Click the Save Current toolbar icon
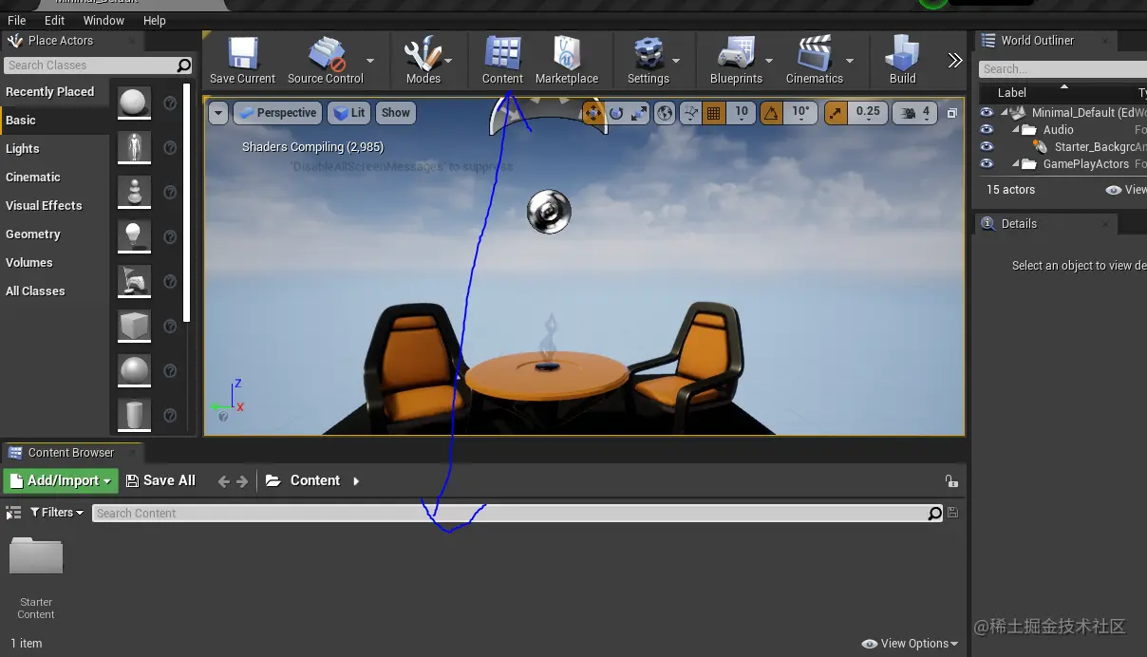1147x657 pixels. click(x=242, y=61)
